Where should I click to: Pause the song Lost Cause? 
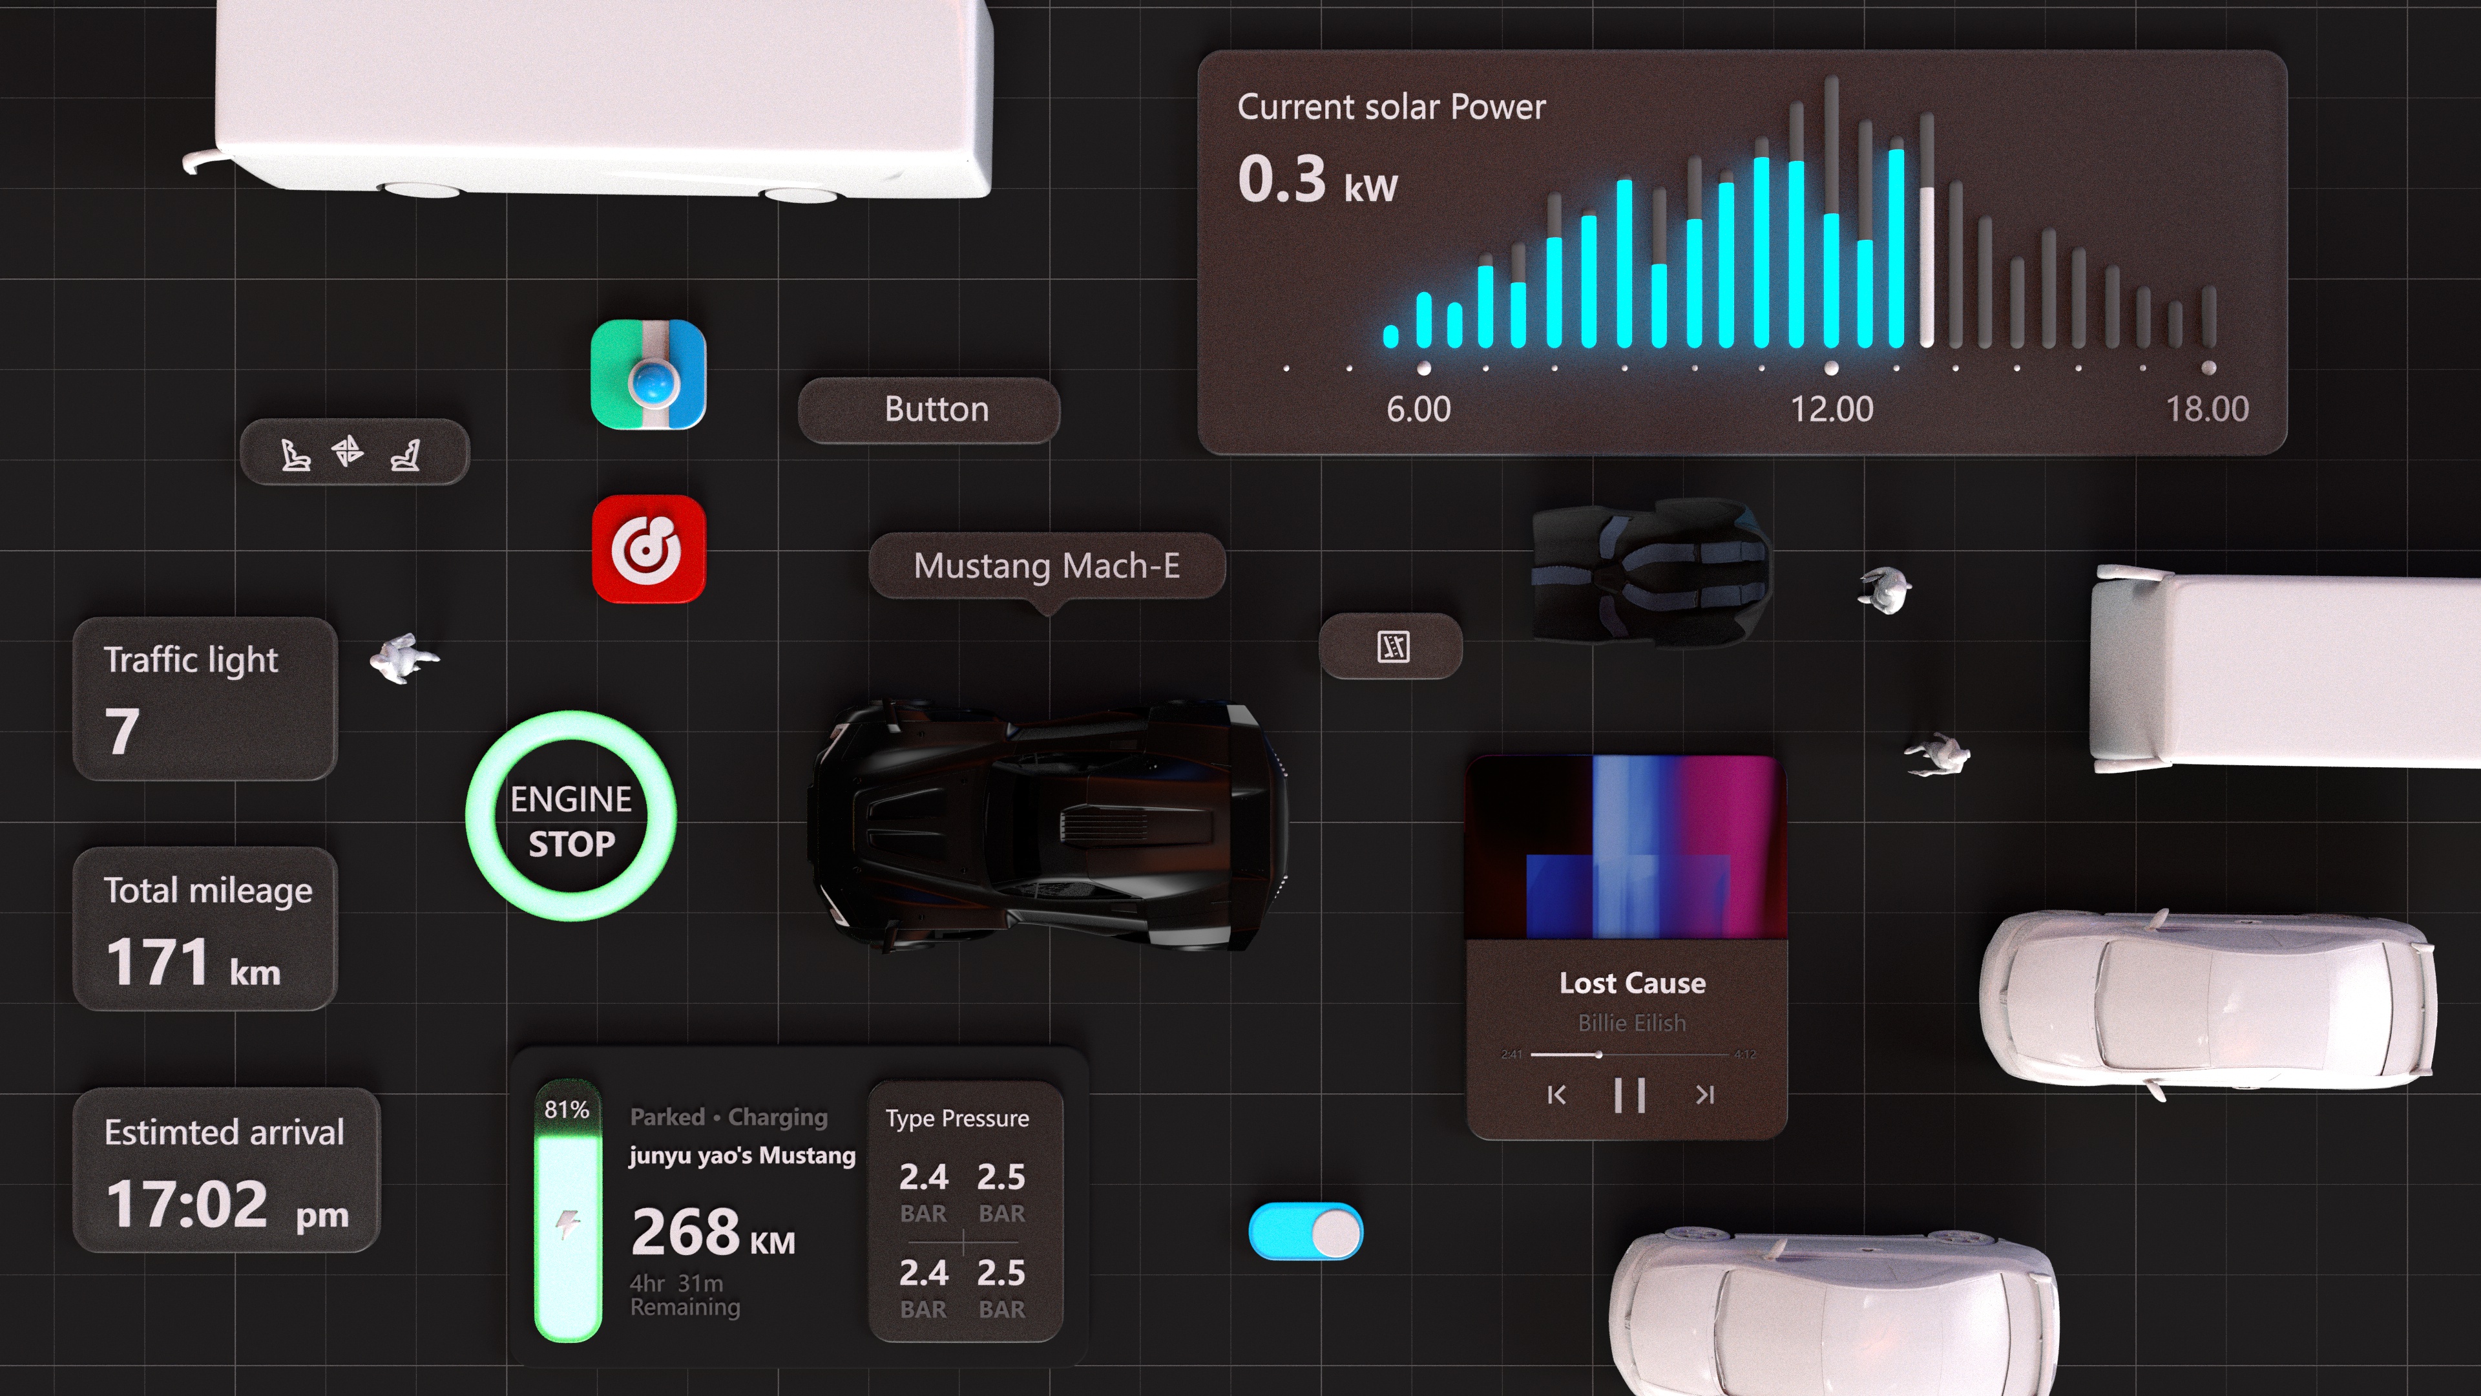click(1629, 1095)
